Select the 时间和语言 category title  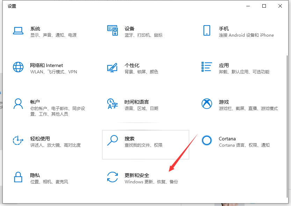pyautogui.click(x=137, y=102)
